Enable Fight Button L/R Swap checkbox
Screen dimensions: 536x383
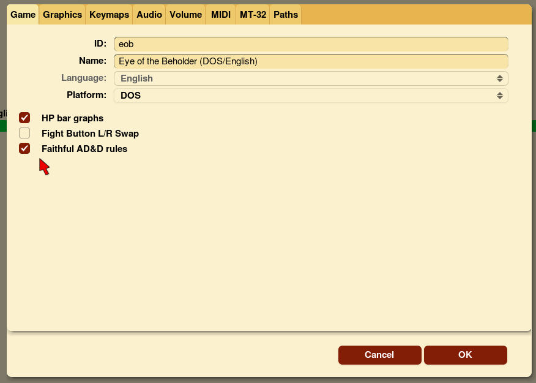[x=24, y=133]
